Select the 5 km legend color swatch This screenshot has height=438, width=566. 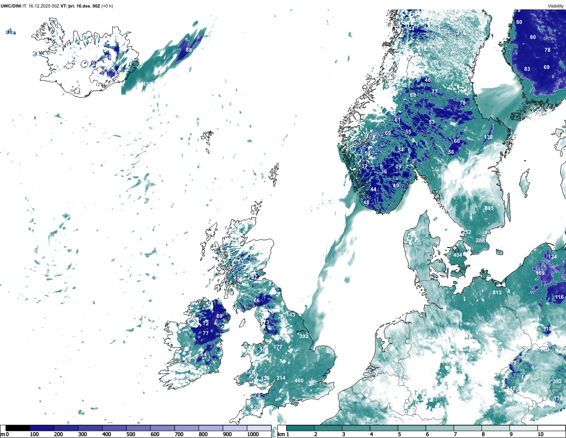(412, 428)
